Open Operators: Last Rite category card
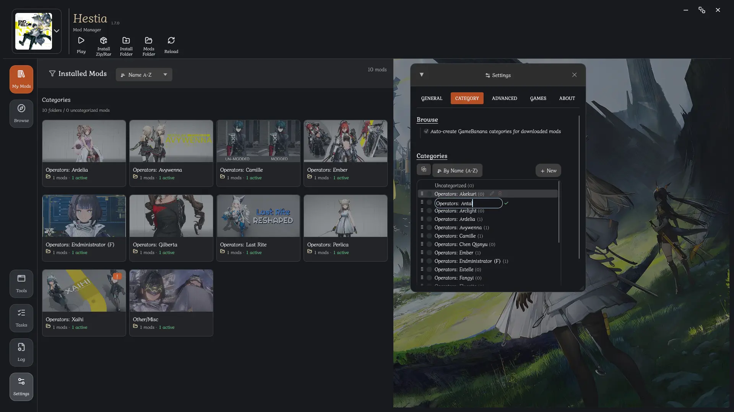734x412 pixels. click(258, 228)
